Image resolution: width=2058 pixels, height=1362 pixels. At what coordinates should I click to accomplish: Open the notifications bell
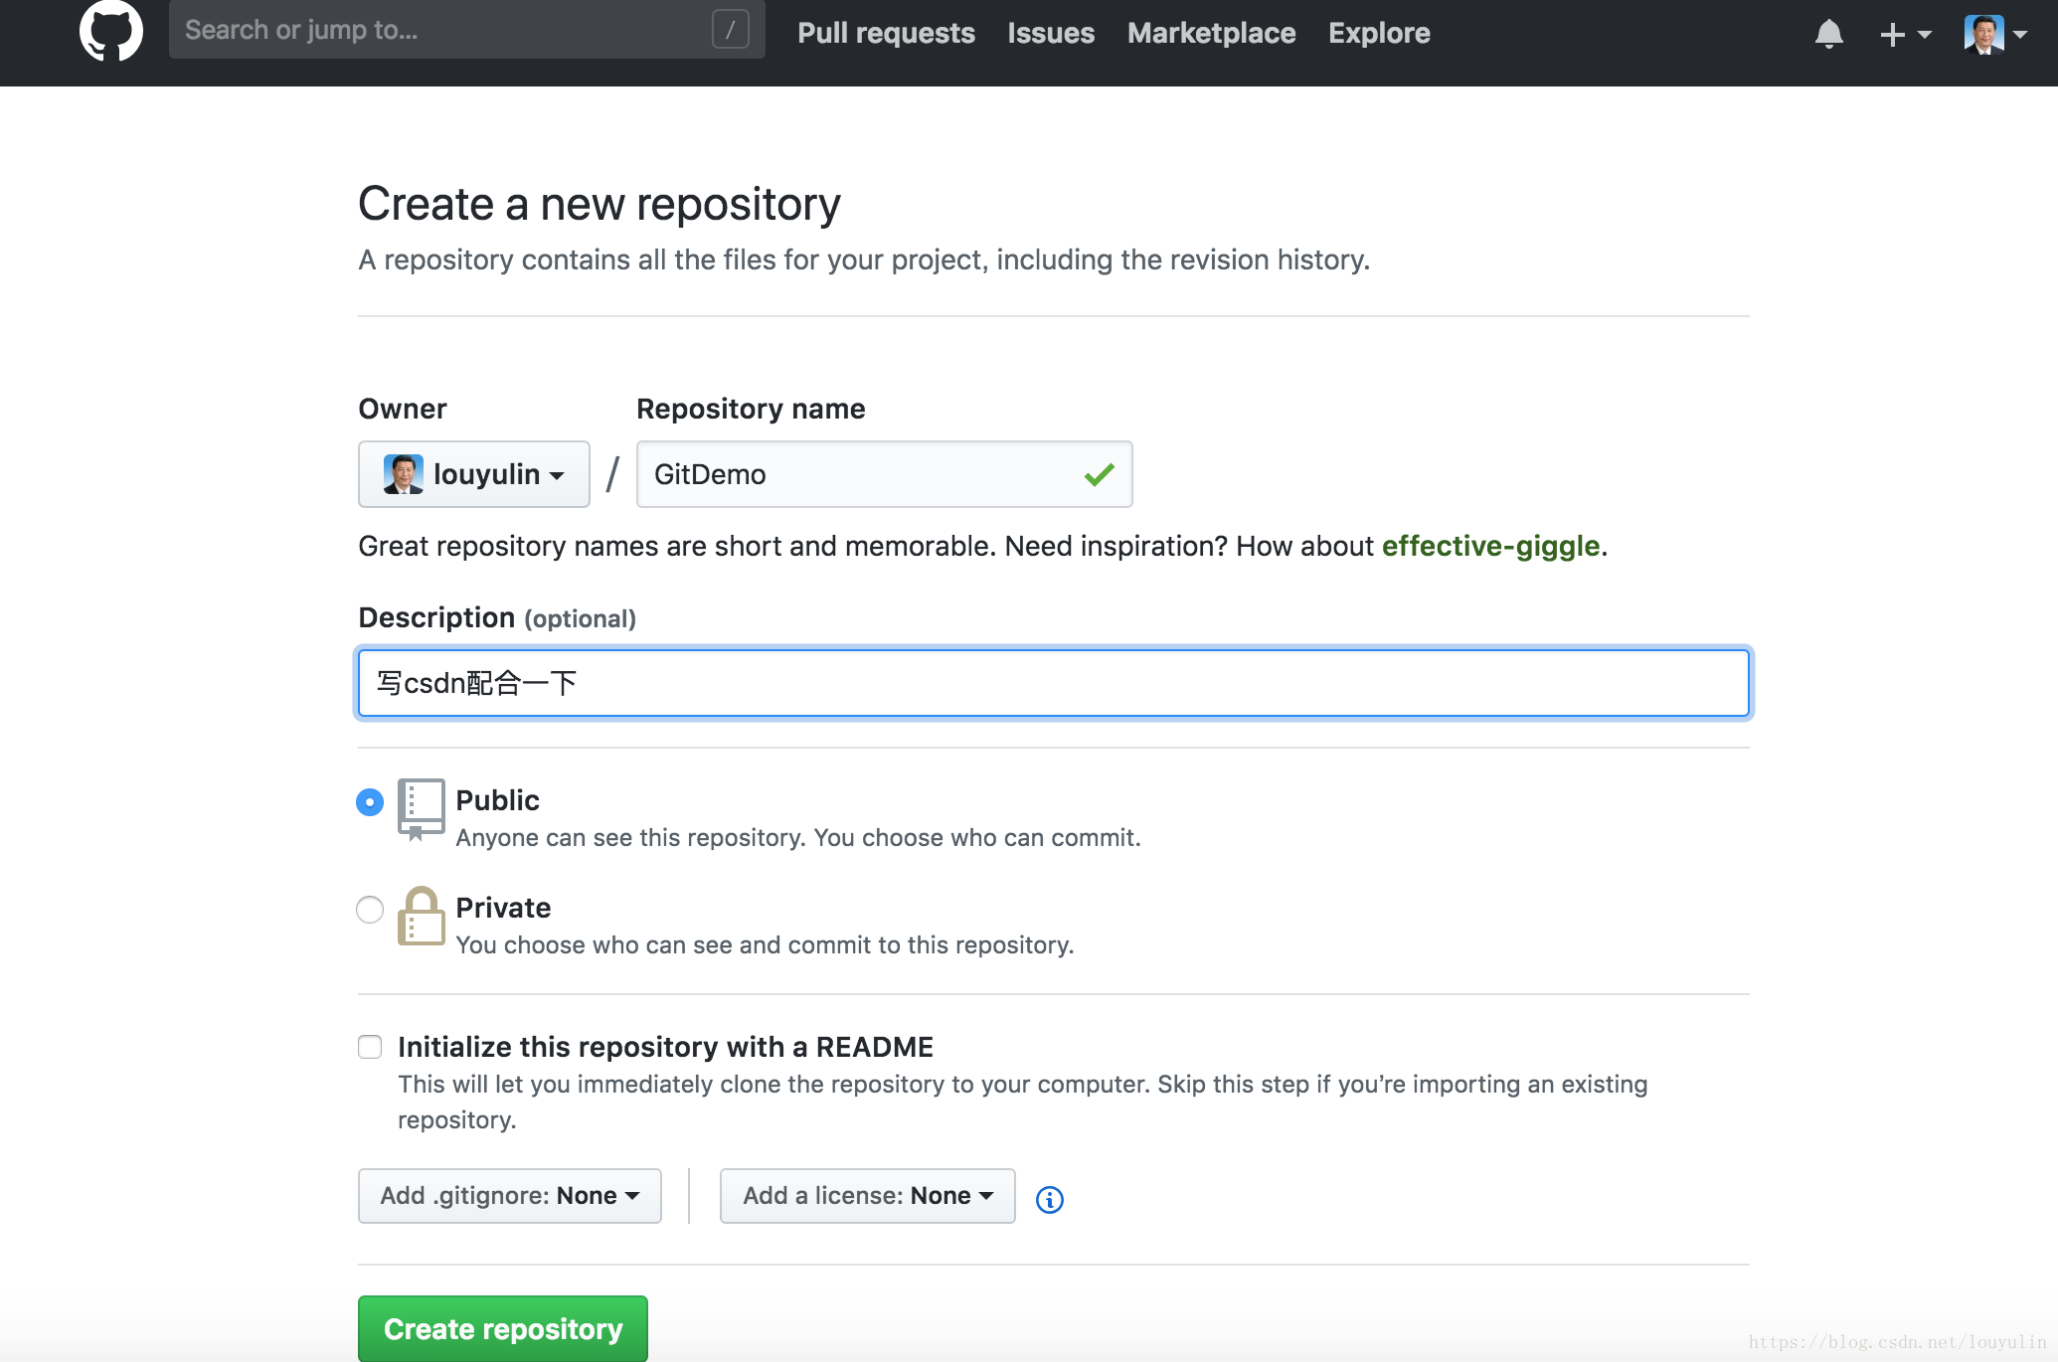tap(1828, 34)
